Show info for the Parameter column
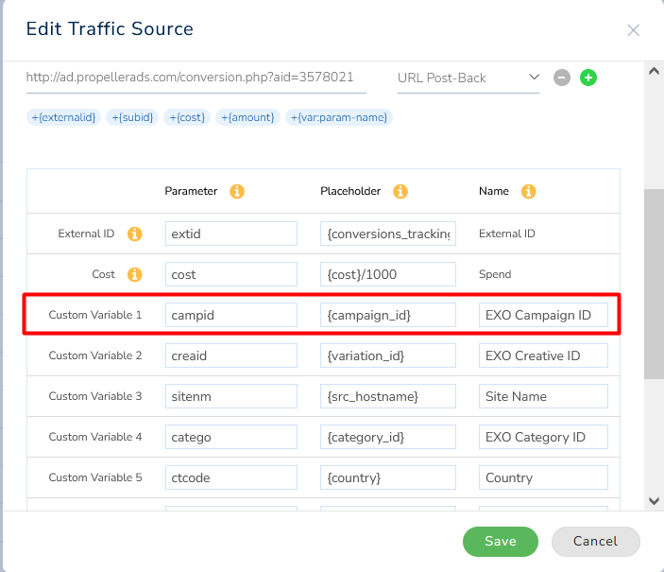 237,191
